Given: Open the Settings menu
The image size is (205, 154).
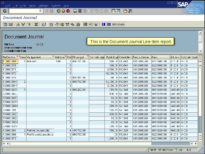Looking at the screenshot, I should [44, 6].
